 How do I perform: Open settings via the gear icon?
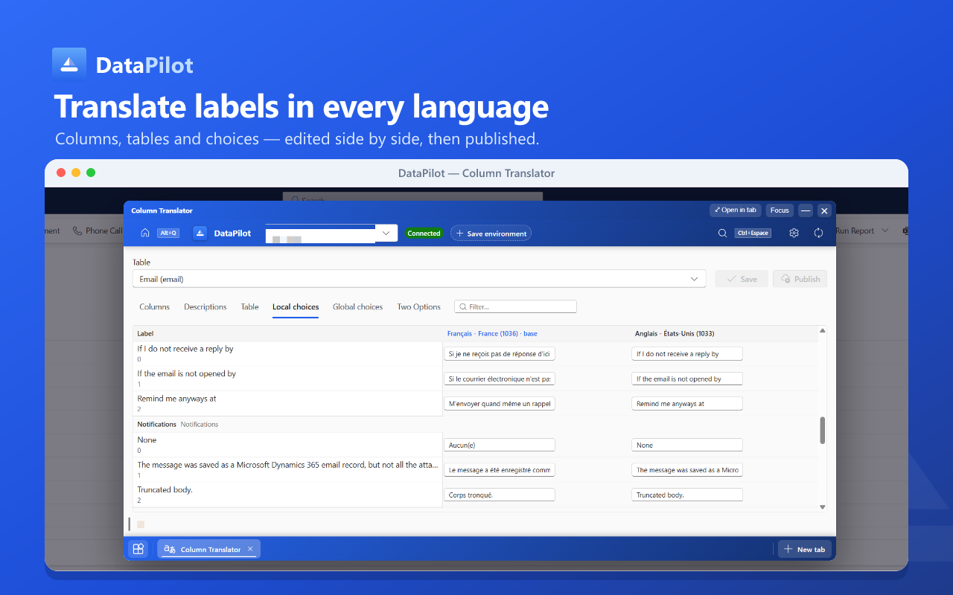point(794,233)
